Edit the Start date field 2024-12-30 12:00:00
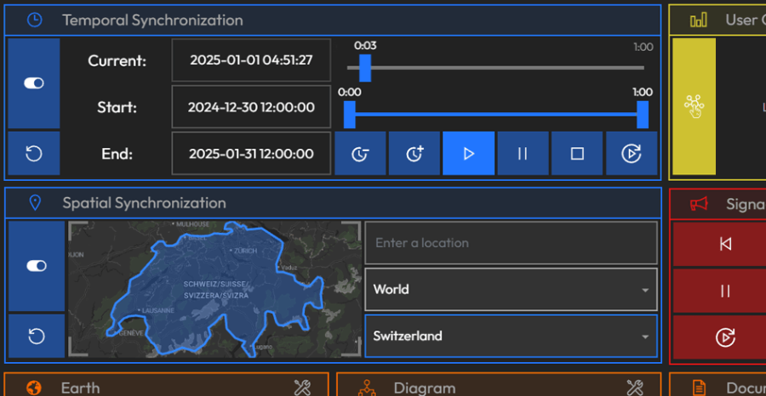Image resolution: width=766 pixels, height=396 pixels. 251,107
